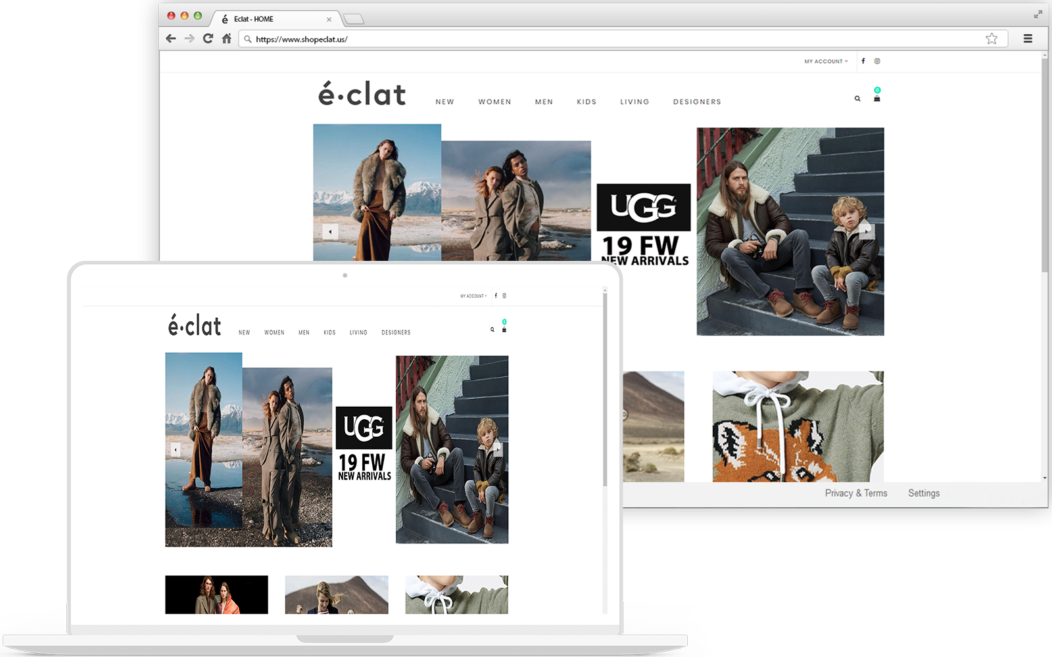Open the Settings link
This screenshot has height=657, width=1052.
click(924, 493)
